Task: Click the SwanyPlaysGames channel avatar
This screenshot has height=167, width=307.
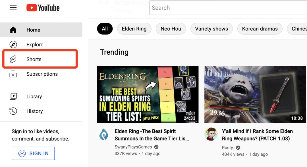Action: point(104,134)
